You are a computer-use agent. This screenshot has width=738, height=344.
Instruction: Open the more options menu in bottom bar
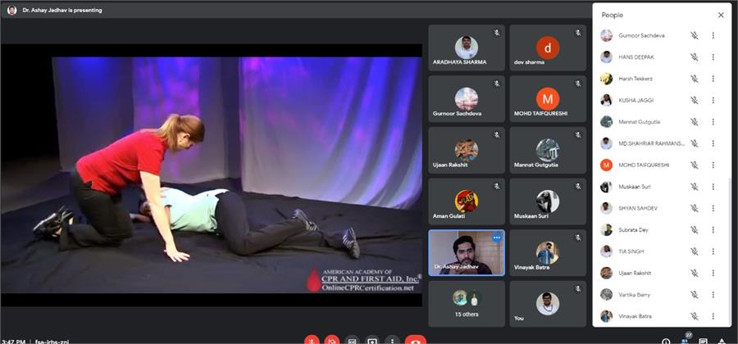click(392, 340)
